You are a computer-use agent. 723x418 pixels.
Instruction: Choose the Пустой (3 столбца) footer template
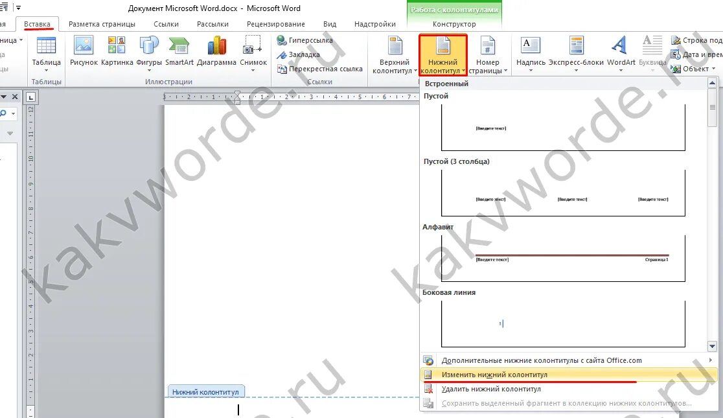[x=563, y=193]
